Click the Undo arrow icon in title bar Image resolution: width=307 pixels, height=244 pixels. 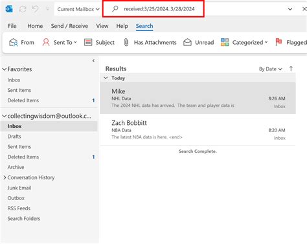[35, 9]
